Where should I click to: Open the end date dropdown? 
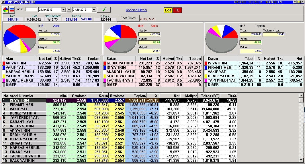(94, 10)
